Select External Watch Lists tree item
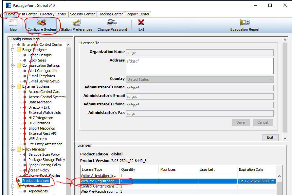The width and height of the screenshot is (292, 195). (45, 113)
